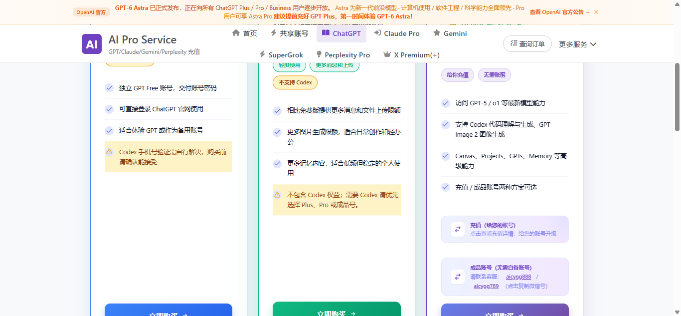Click the login-arrow icon beside Claude Pro
The height and width of the screenshot is (316, 681).
tap(378, 33)
